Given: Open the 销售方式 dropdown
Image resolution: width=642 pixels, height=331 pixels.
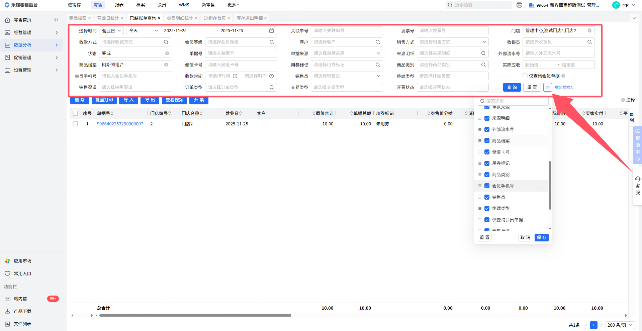Looking at the screenshot, I should [x=484, y=42].
